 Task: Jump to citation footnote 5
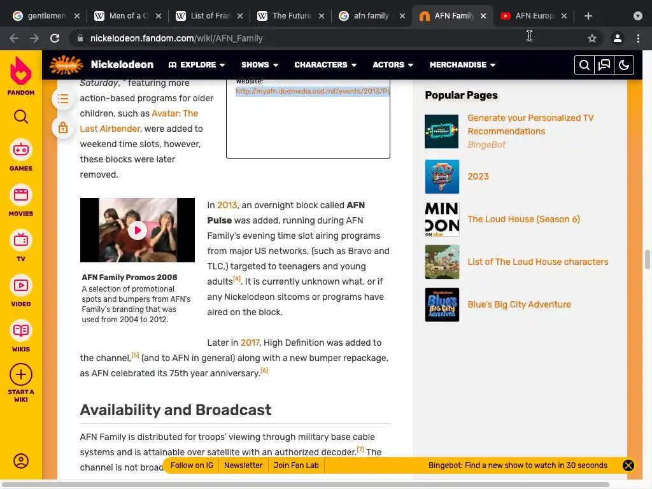tap(135, 355)
